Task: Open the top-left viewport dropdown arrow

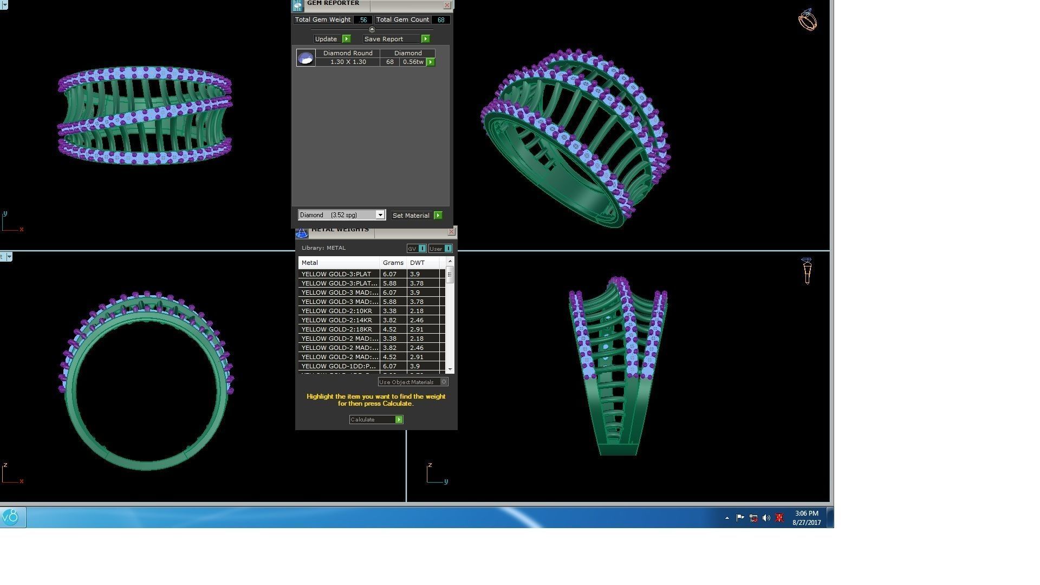Action: pos(4,5)
